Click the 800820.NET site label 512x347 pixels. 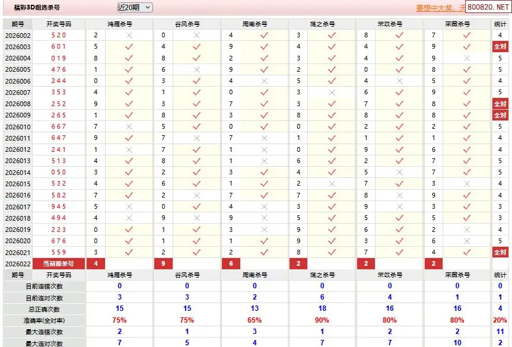click(x=487, y=7)
